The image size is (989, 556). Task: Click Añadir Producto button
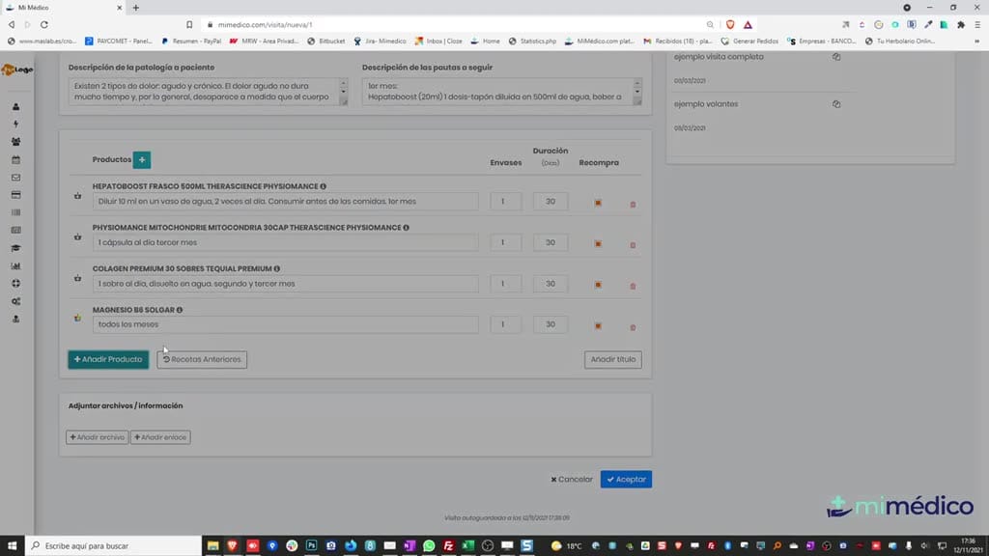click(108, 359)
